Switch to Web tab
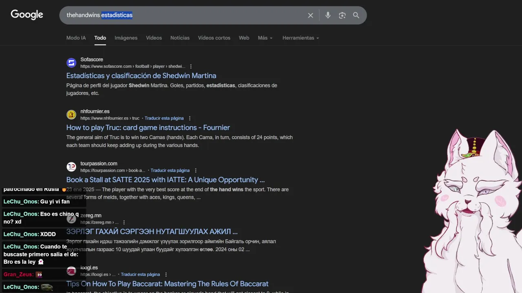This screenshot has width=522, height=293. [x=244, y=38]
